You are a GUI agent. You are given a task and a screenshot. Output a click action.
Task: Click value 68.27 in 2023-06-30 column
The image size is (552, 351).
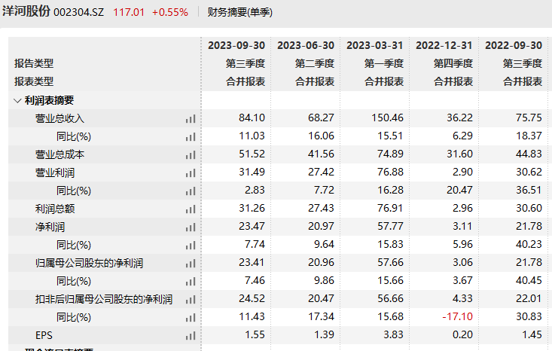click(321, 118)
